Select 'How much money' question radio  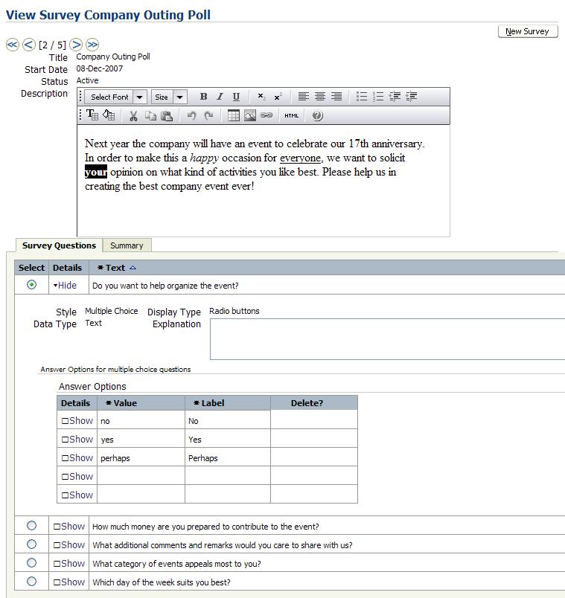click(x=32, y=526)
